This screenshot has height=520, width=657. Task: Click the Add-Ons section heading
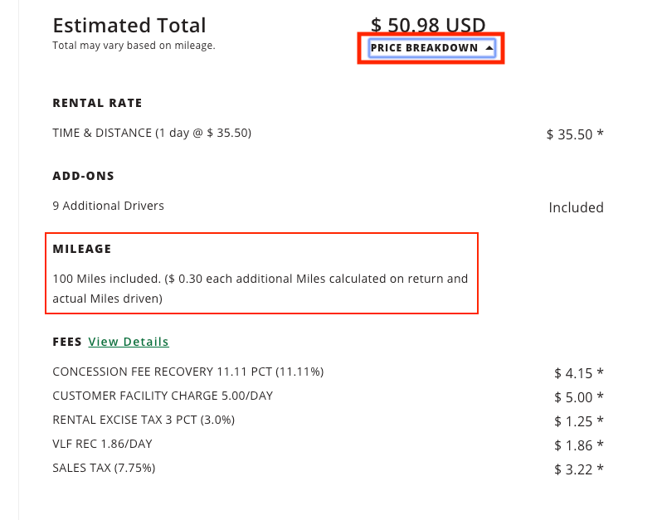tap(83, 177)
